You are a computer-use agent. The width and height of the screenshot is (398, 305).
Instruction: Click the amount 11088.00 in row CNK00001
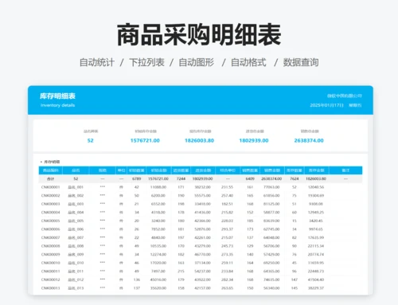158,187
